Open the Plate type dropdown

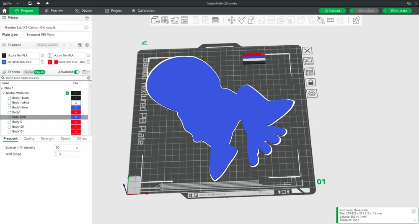[x=56, y=35]
